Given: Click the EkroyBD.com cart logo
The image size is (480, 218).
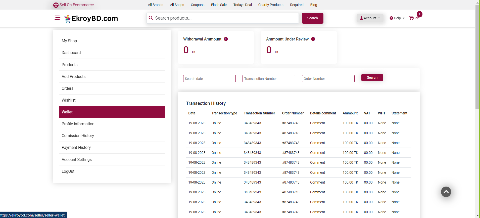Looking at the screenshot, I should [x=67, y=19].
